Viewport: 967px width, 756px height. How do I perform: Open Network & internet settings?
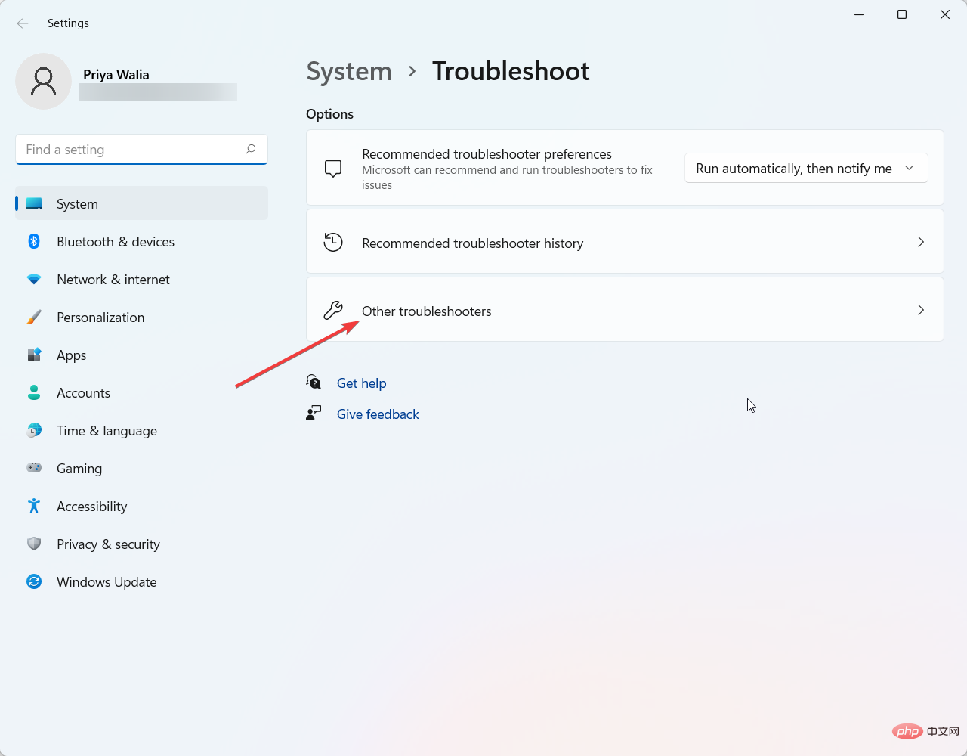tap(142, 280)
